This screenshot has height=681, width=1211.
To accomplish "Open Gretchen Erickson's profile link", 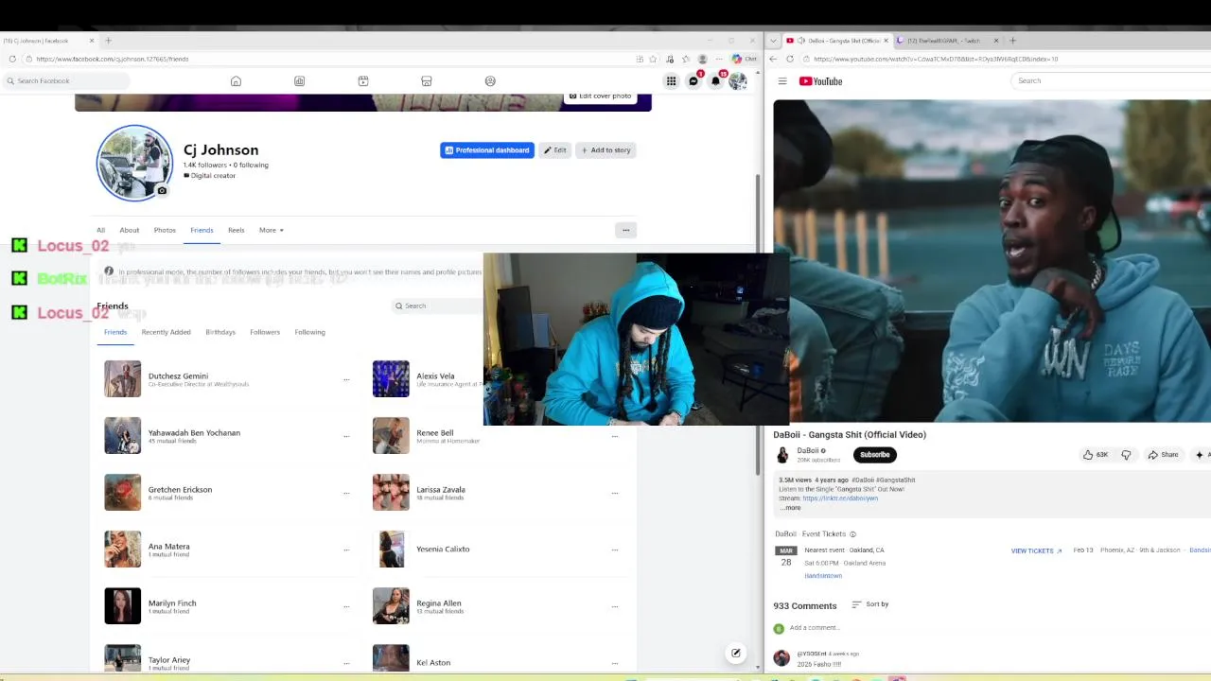I will coord(180,489).
